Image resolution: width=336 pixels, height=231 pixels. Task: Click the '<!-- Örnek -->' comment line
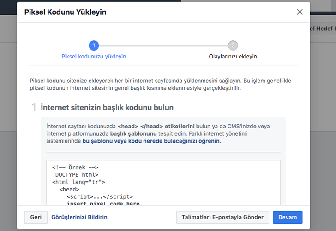click(75, 167)
